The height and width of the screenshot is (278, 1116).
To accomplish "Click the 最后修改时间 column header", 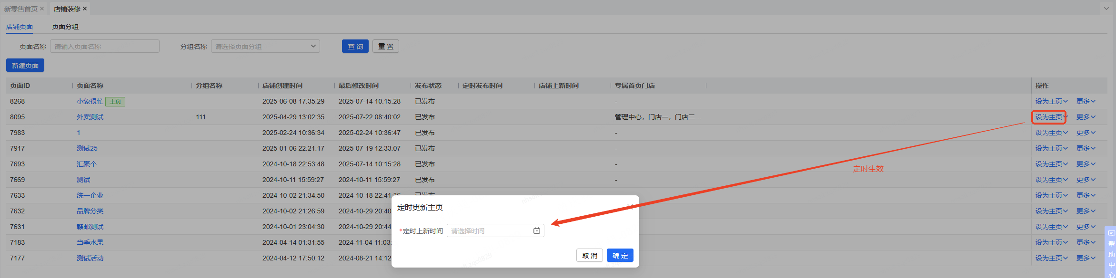I will point(359,86).
